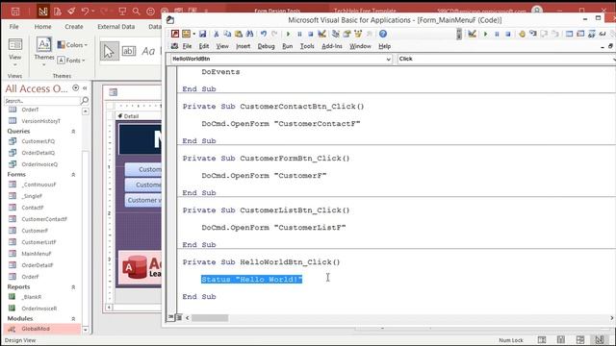The image size is (616, 346).
Task: Select the Access Create ribbon tab
Action: [74, 27]
